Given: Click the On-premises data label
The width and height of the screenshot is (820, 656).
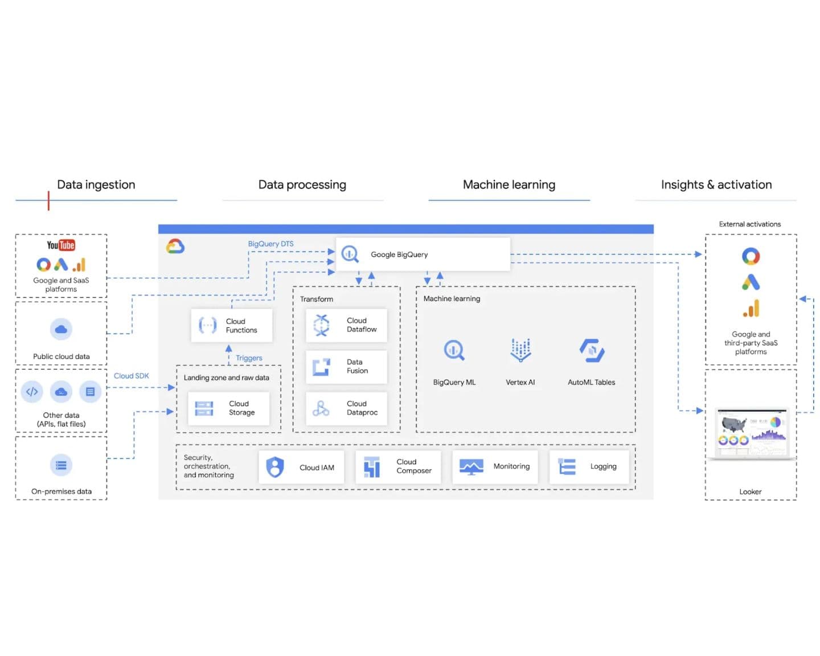Looking at the screenshot, I should (x=61, y=491).
